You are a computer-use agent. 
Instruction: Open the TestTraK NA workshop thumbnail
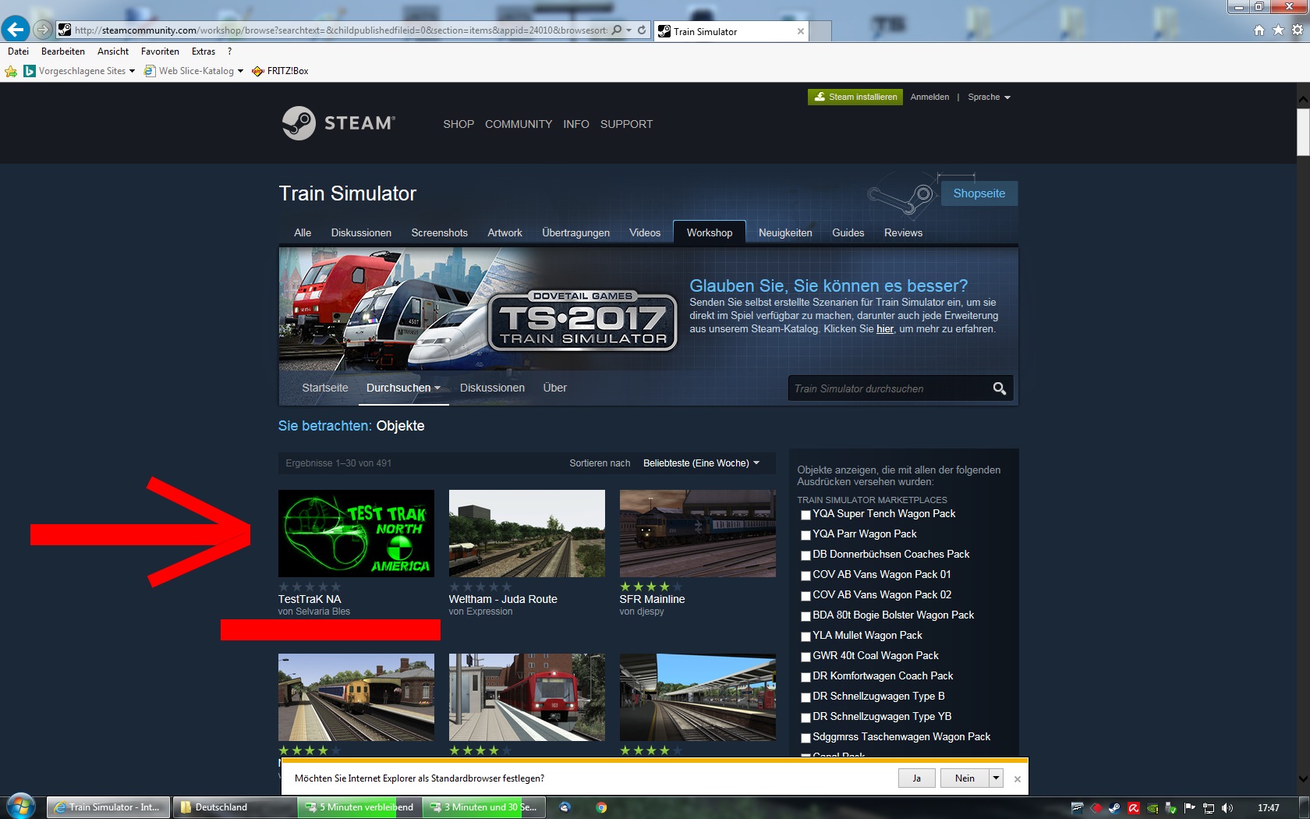coord(356,534)
